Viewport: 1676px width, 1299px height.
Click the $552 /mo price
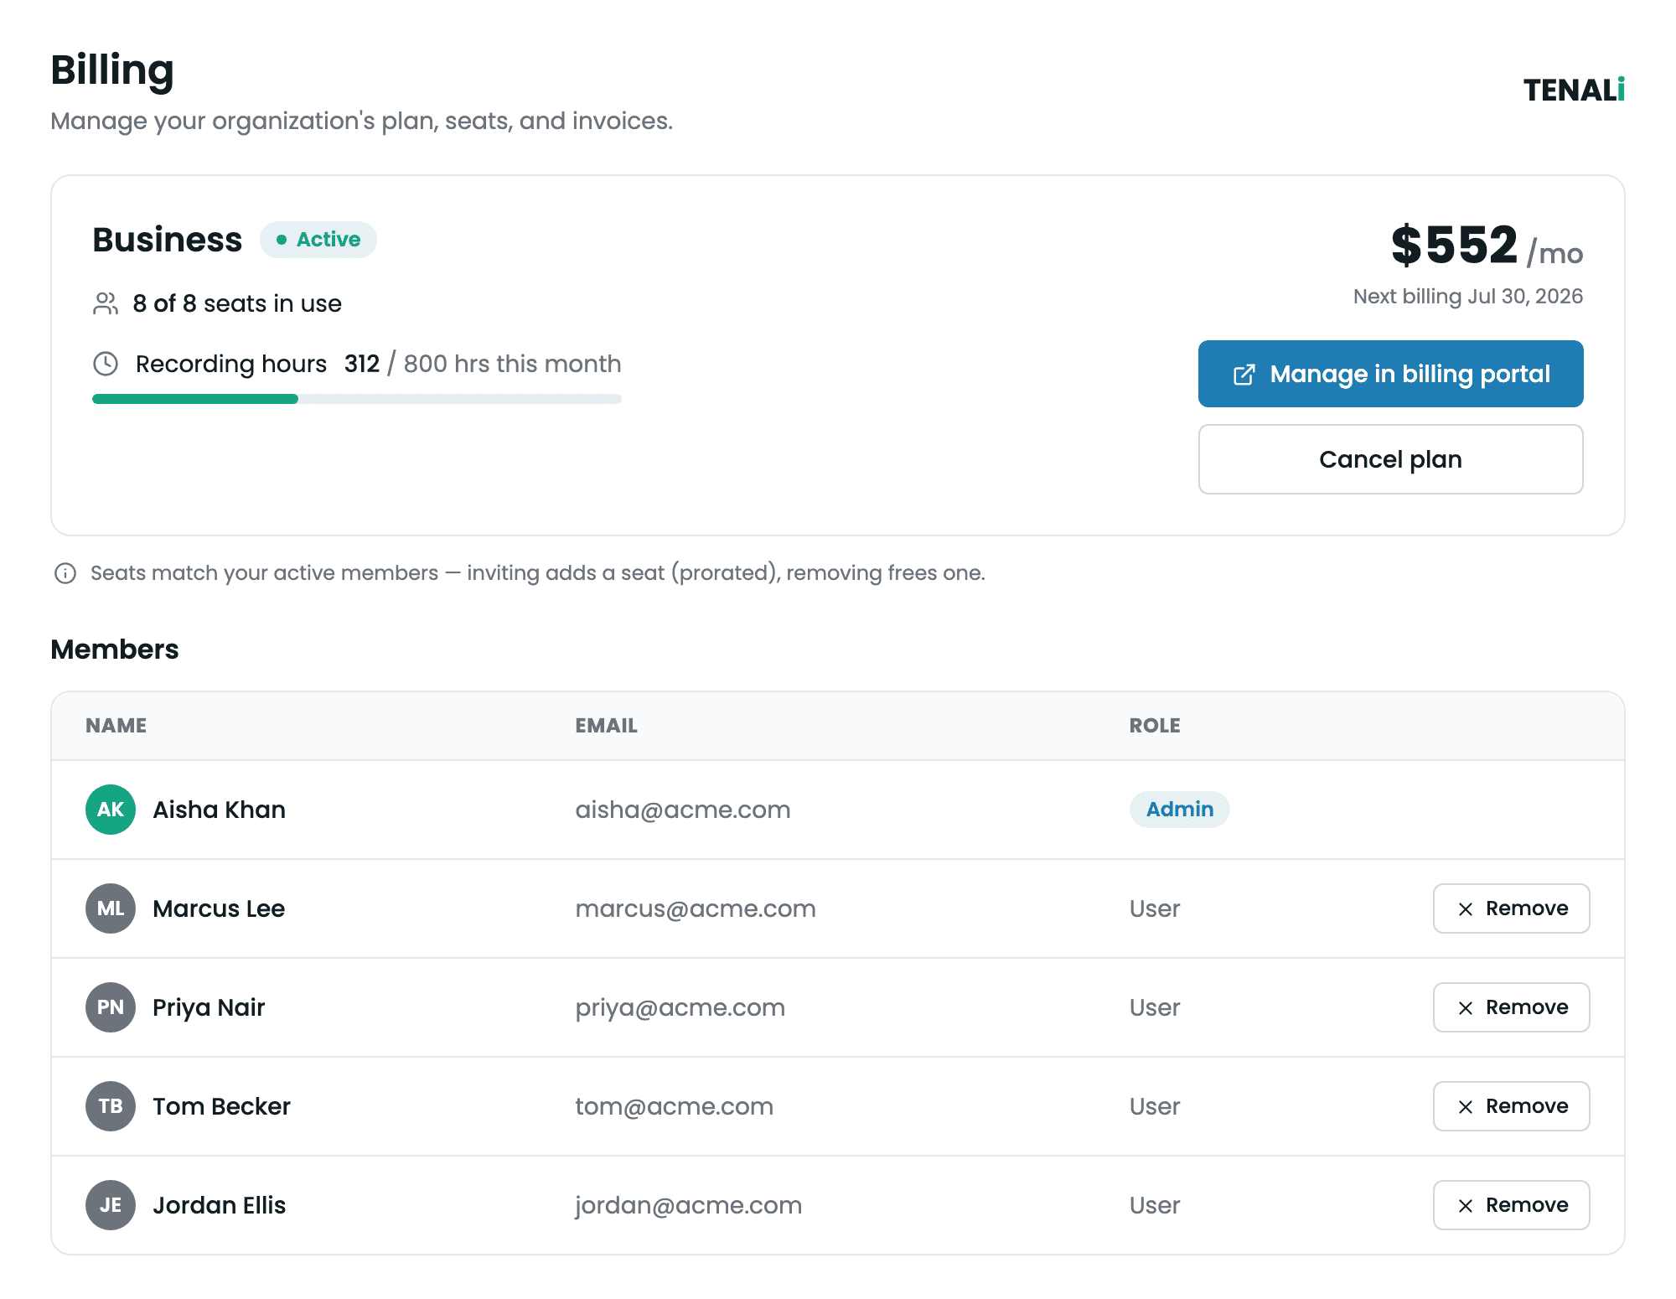(x=1487, y=246)
